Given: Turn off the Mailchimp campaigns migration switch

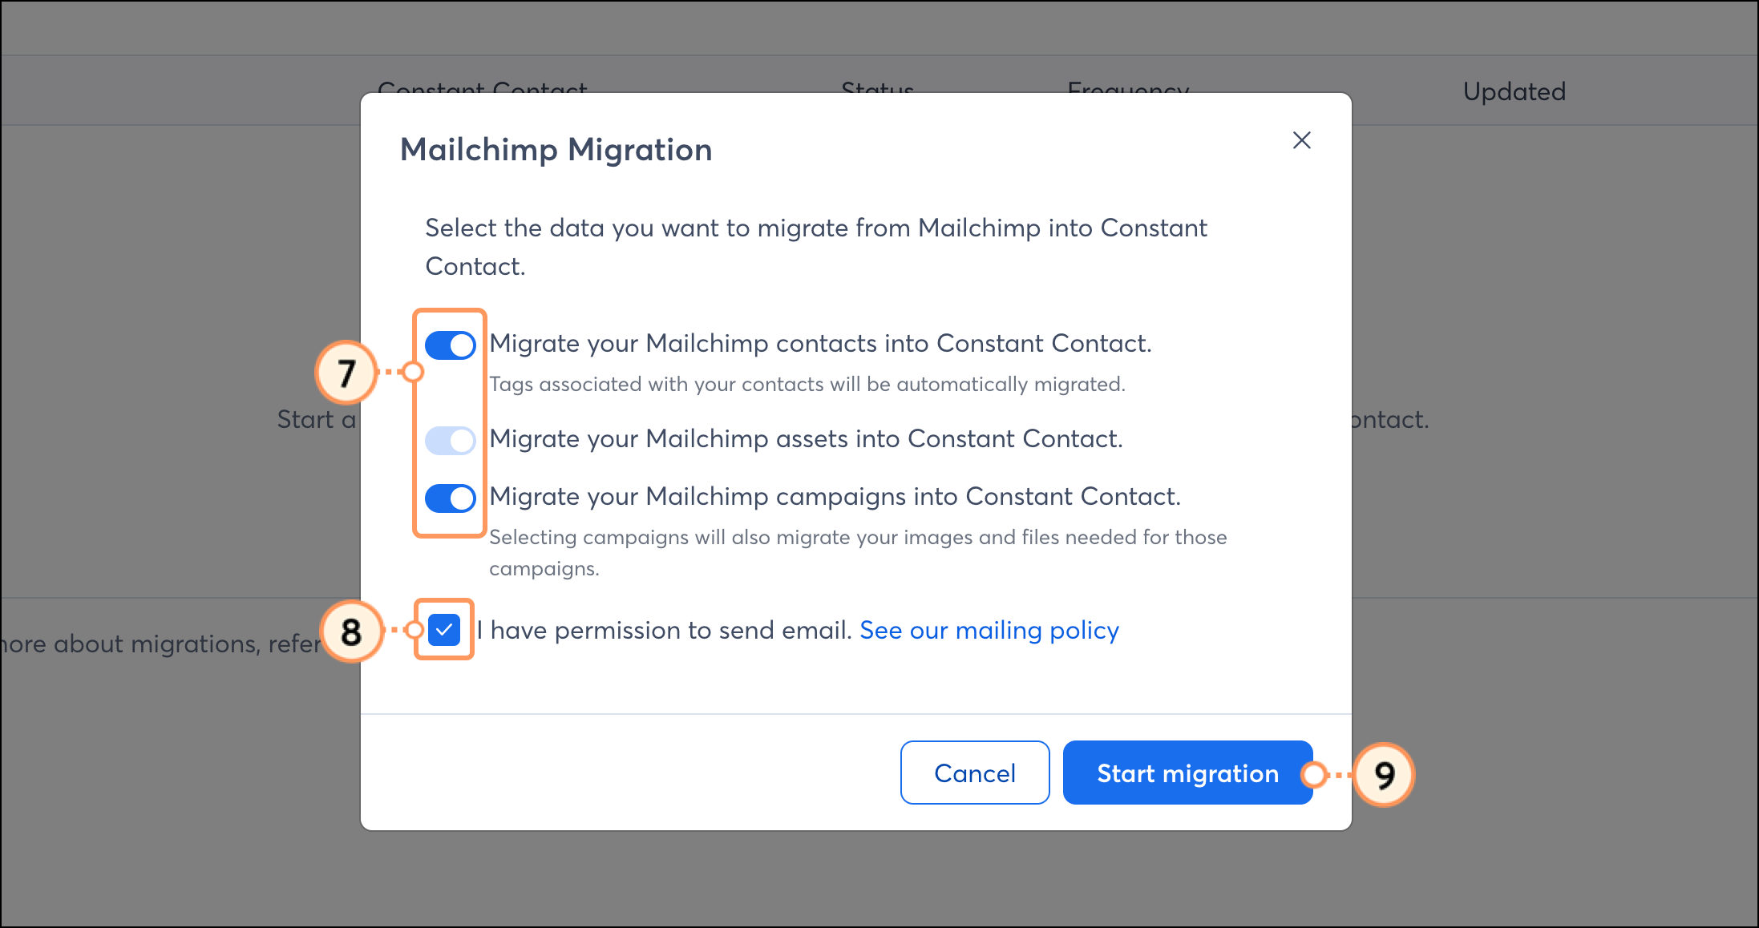Looking at the screenshot, I should 450,498.
